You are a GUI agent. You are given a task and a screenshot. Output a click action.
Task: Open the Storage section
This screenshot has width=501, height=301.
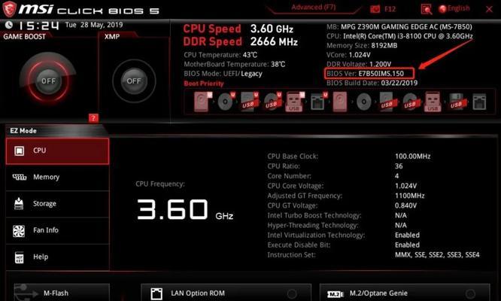coord(57,203)
